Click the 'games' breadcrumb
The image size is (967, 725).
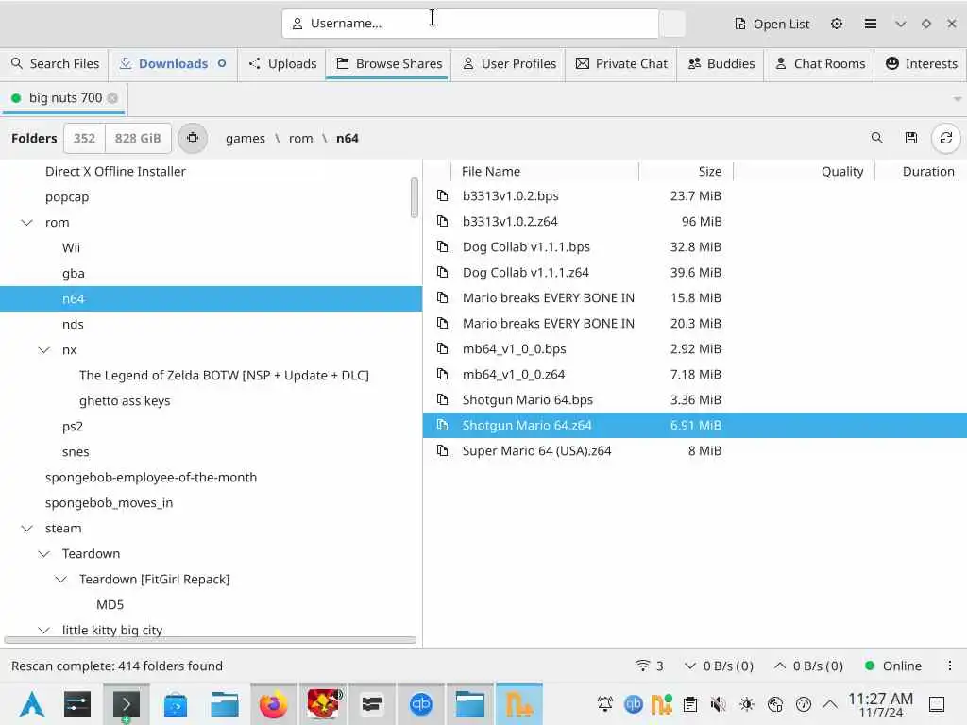(245, 138)
